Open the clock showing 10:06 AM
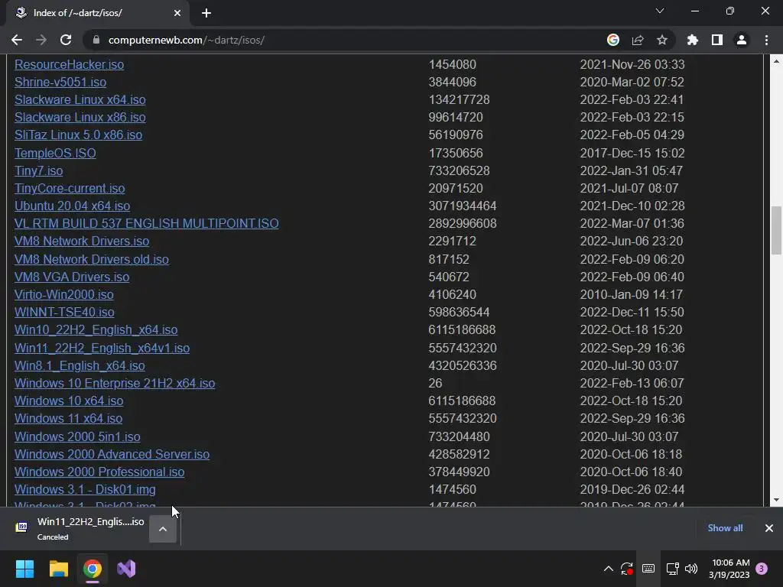The height and width of the screenshot is (587, 783). click(729, 569)
